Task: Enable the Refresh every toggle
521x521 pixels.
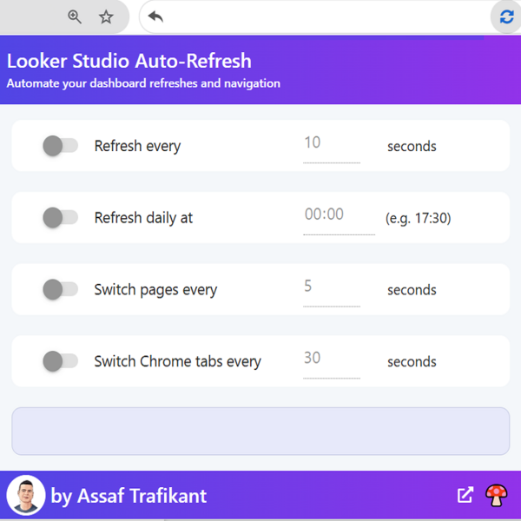Action: point(60,146)
